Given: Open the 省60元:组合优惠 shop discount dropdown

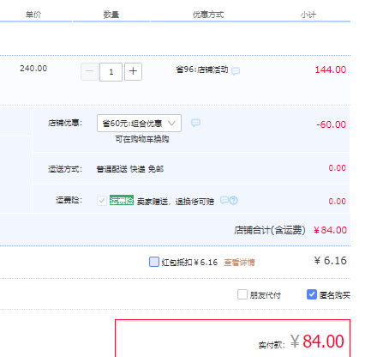Looking at the screenshot, I should coord(139,124).
